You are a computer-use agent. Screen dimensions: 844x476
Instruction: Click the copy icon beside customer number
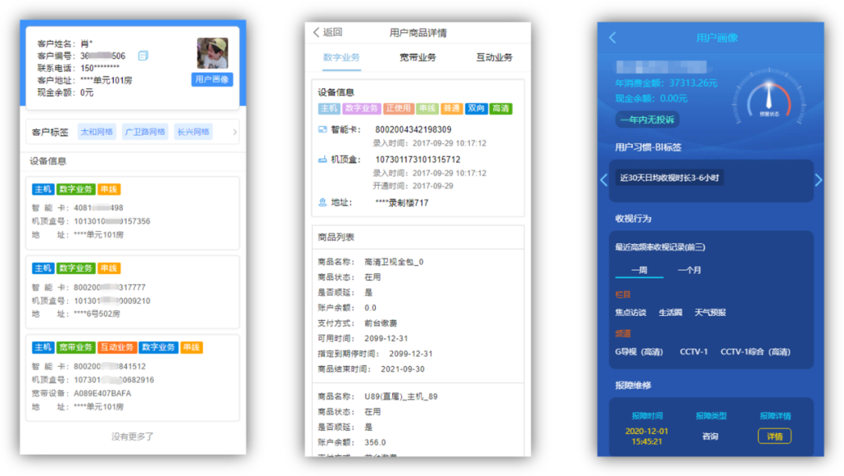pyautogui.click(x=142, y=55)
